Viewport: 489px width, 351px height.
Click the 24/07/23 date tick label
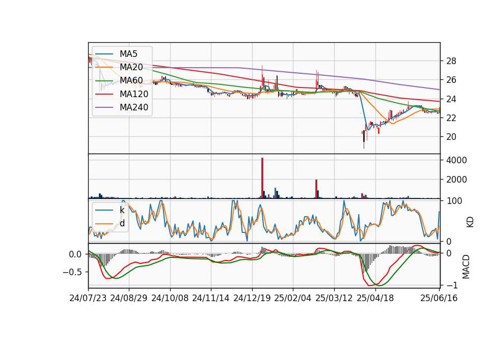(88, 298)
